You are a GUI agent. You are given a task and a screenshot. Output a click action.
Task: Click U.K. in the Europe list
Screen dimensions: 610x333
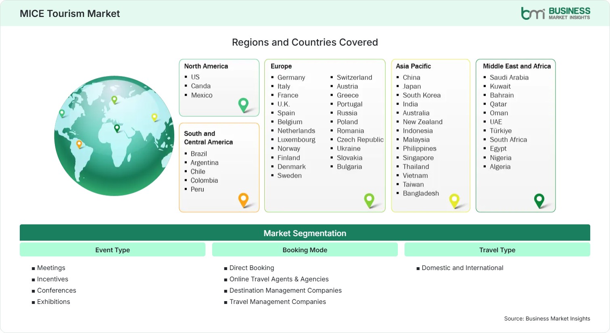(284, 104)
